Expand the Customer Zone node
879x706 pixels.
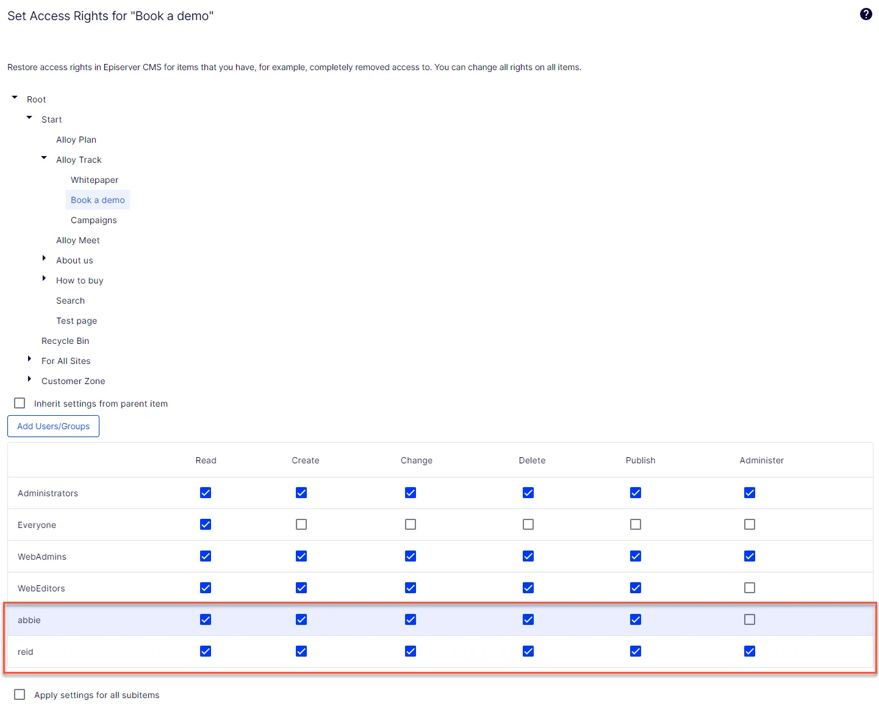click(x=29, y=379)
